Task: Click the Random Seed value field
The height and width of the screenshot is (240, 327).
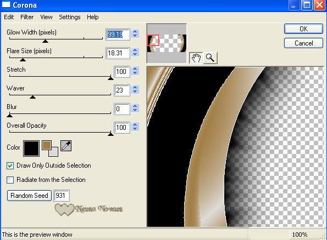Action: 62,196
